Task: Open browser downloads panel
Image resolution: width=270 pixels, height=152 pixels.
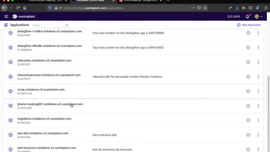Action: coord(237,8)
